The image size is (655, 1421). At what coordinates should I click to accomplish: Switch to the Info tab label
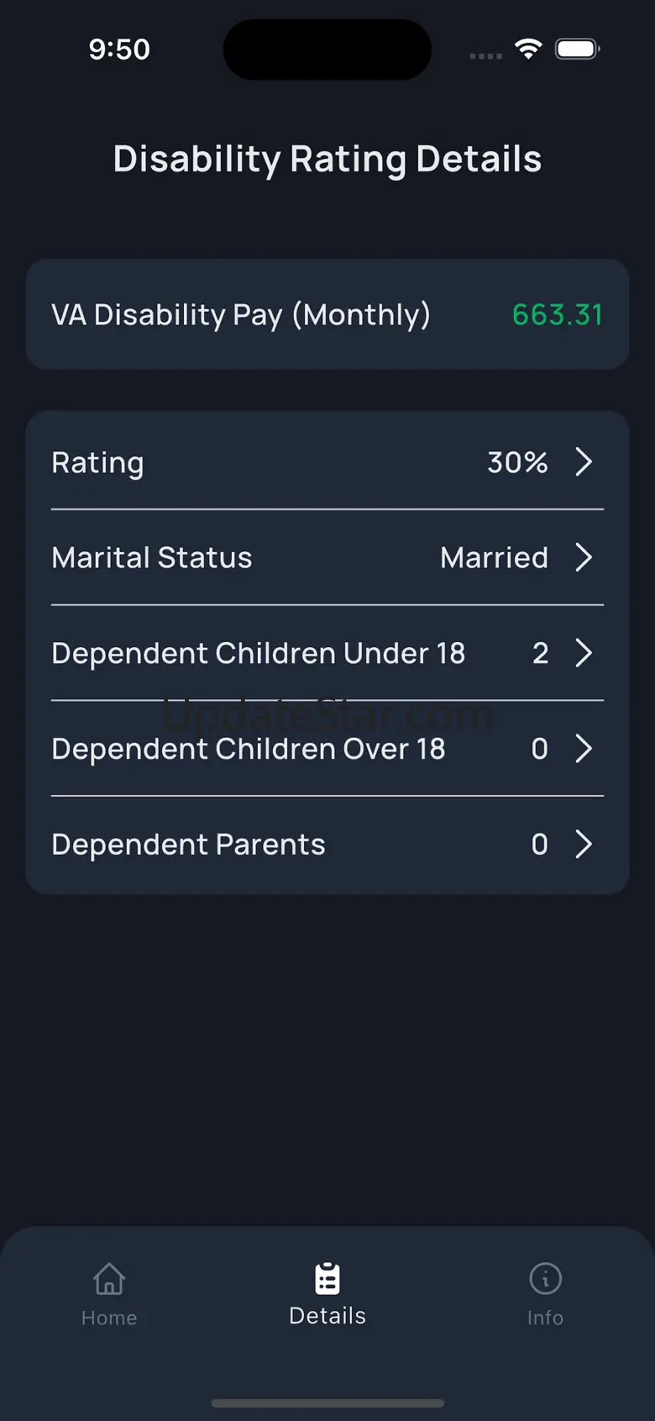pos(545,1318)
